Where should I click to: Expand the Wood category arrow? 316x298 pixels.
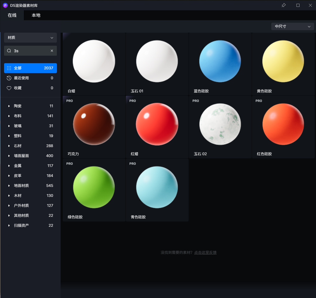(9, 196)
